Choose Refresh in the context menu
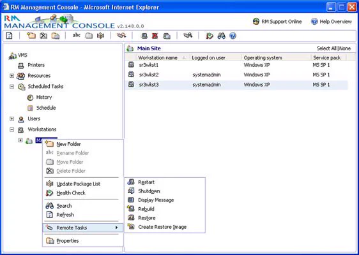Screen dimensions: 359x255 coord(82,215)
